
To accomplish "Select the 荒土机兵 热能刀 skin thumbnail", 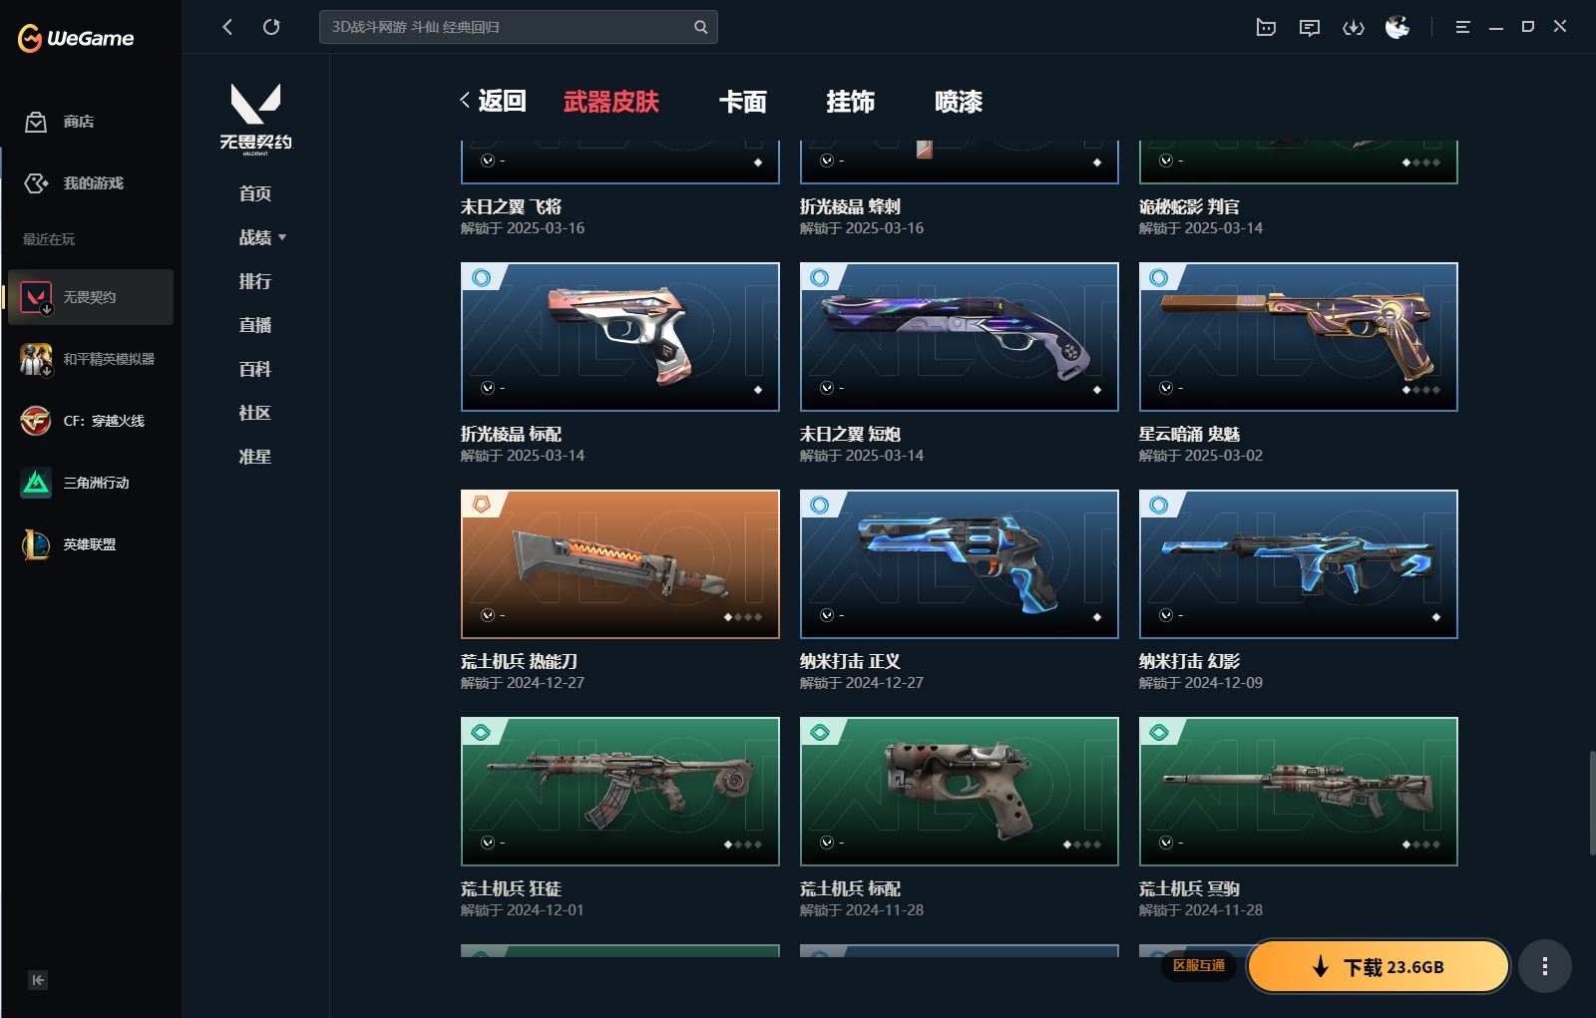I will click(x=620, y=564).
